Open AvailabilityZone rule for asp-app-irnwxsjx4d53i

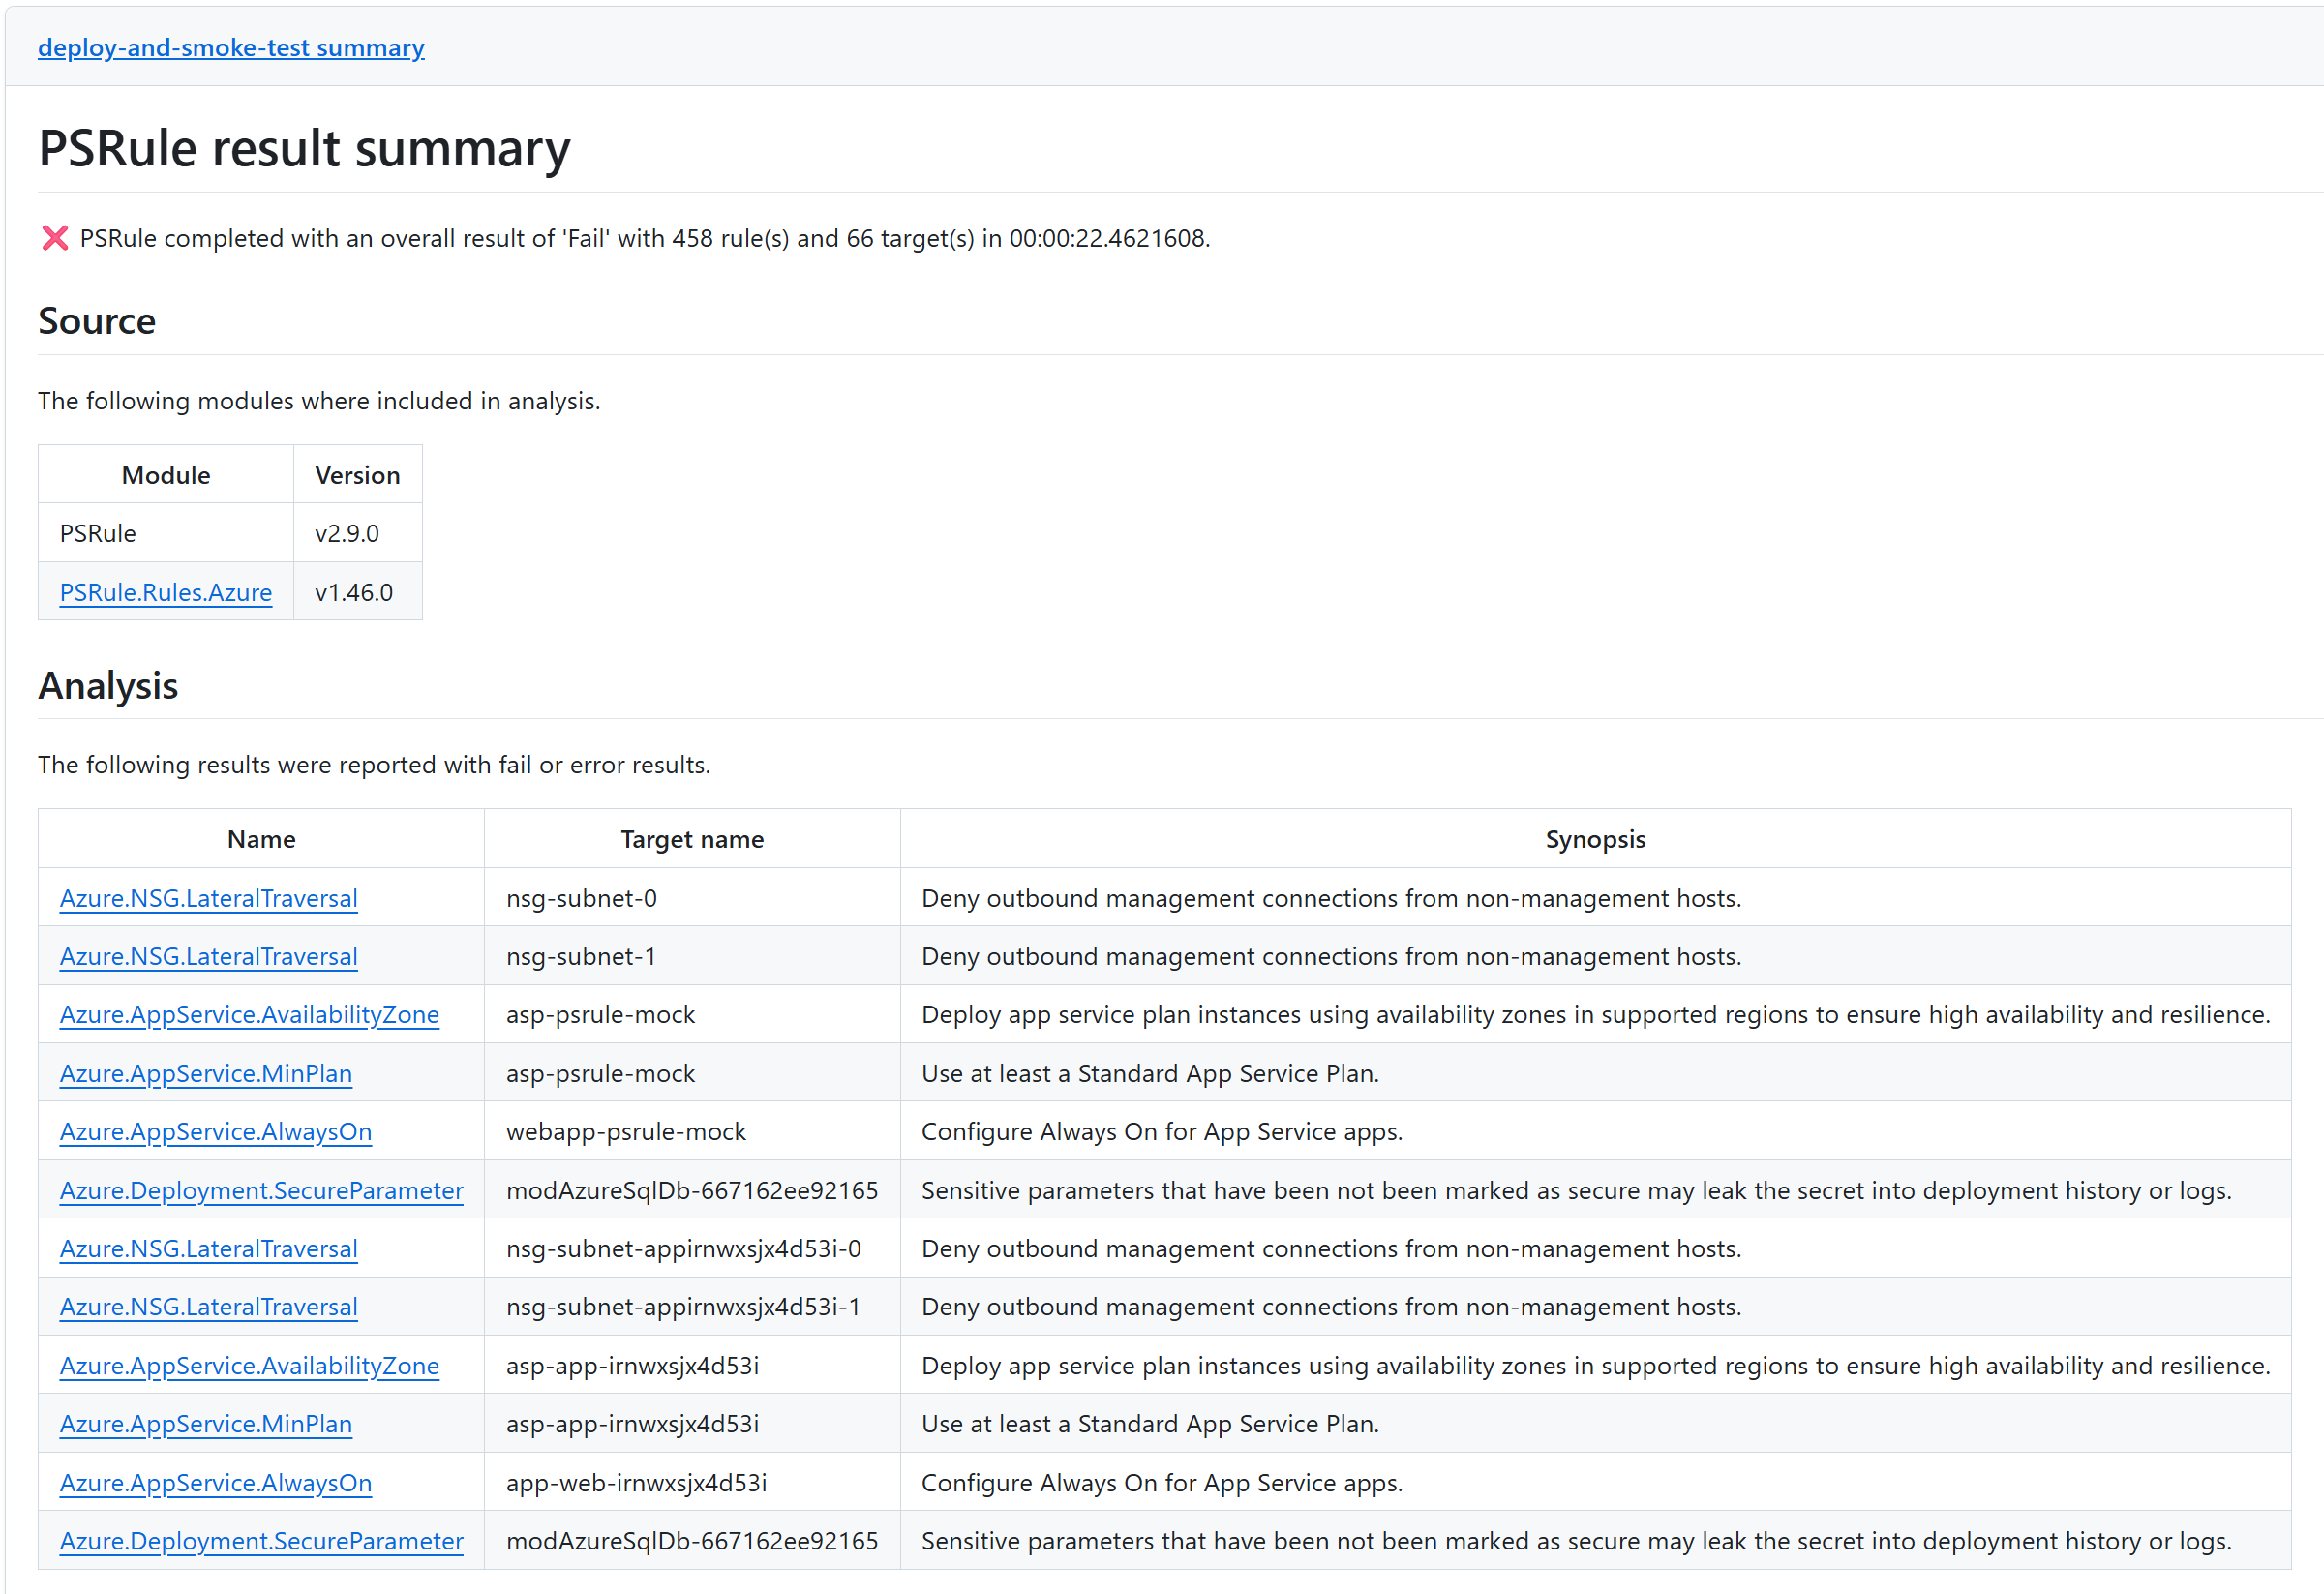[249, 1365]
